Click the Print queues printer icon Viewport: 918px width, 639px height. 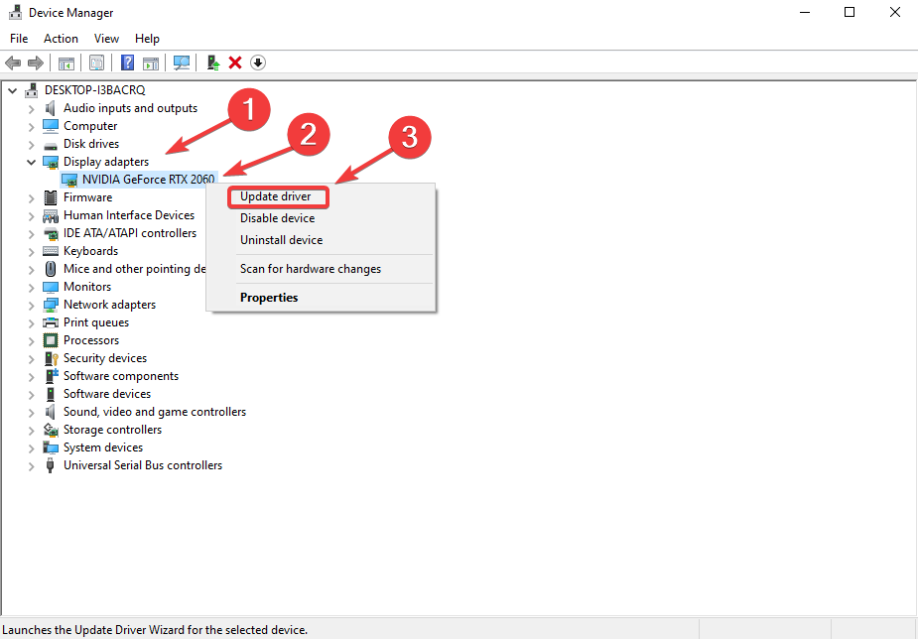click(x=51, y=322)
